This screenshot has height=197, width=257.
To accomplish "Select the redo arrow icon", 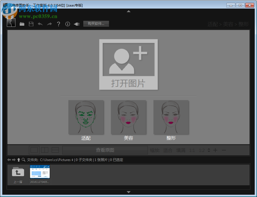I will pos(49,24).
